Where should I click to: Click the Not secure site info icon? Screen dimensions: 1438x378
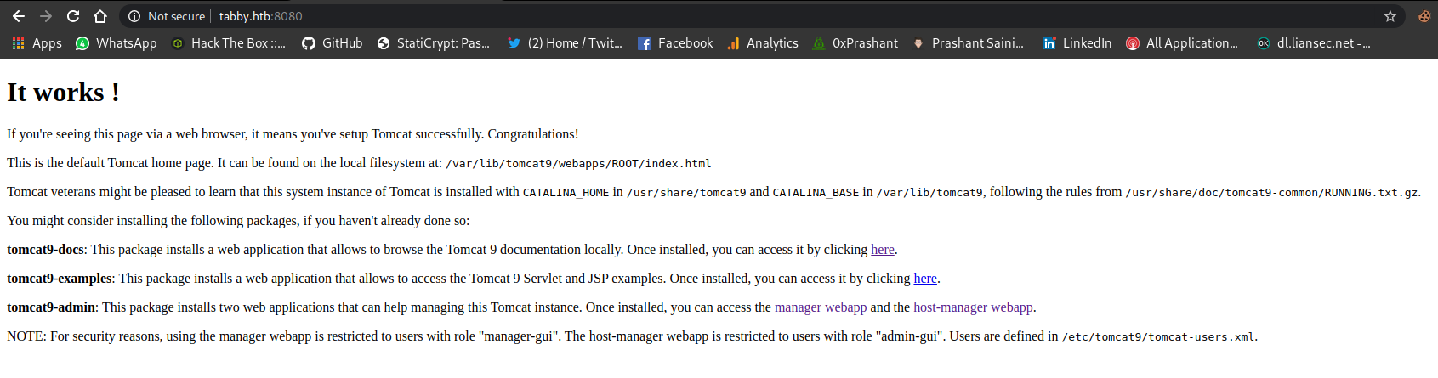tap(134, 16)
